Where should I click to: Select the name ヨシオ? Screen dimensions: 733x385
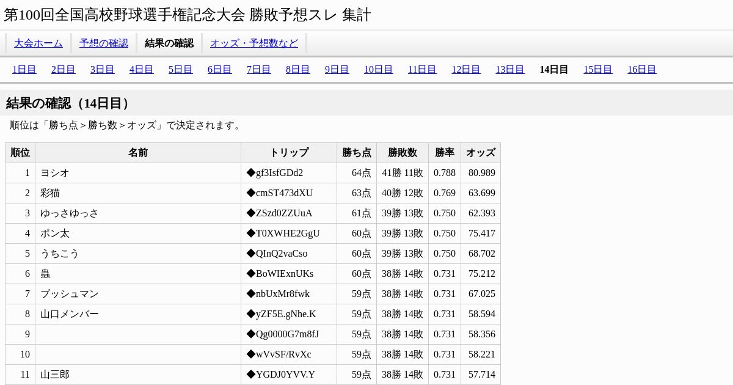click(55, 173)
